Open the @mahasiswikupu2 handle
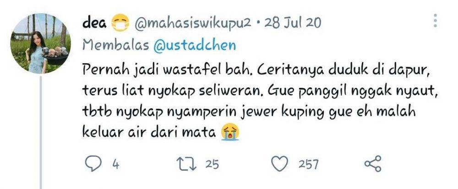This screenshot has height=189, width=458. pyautogui.click(x=193, y=23)
